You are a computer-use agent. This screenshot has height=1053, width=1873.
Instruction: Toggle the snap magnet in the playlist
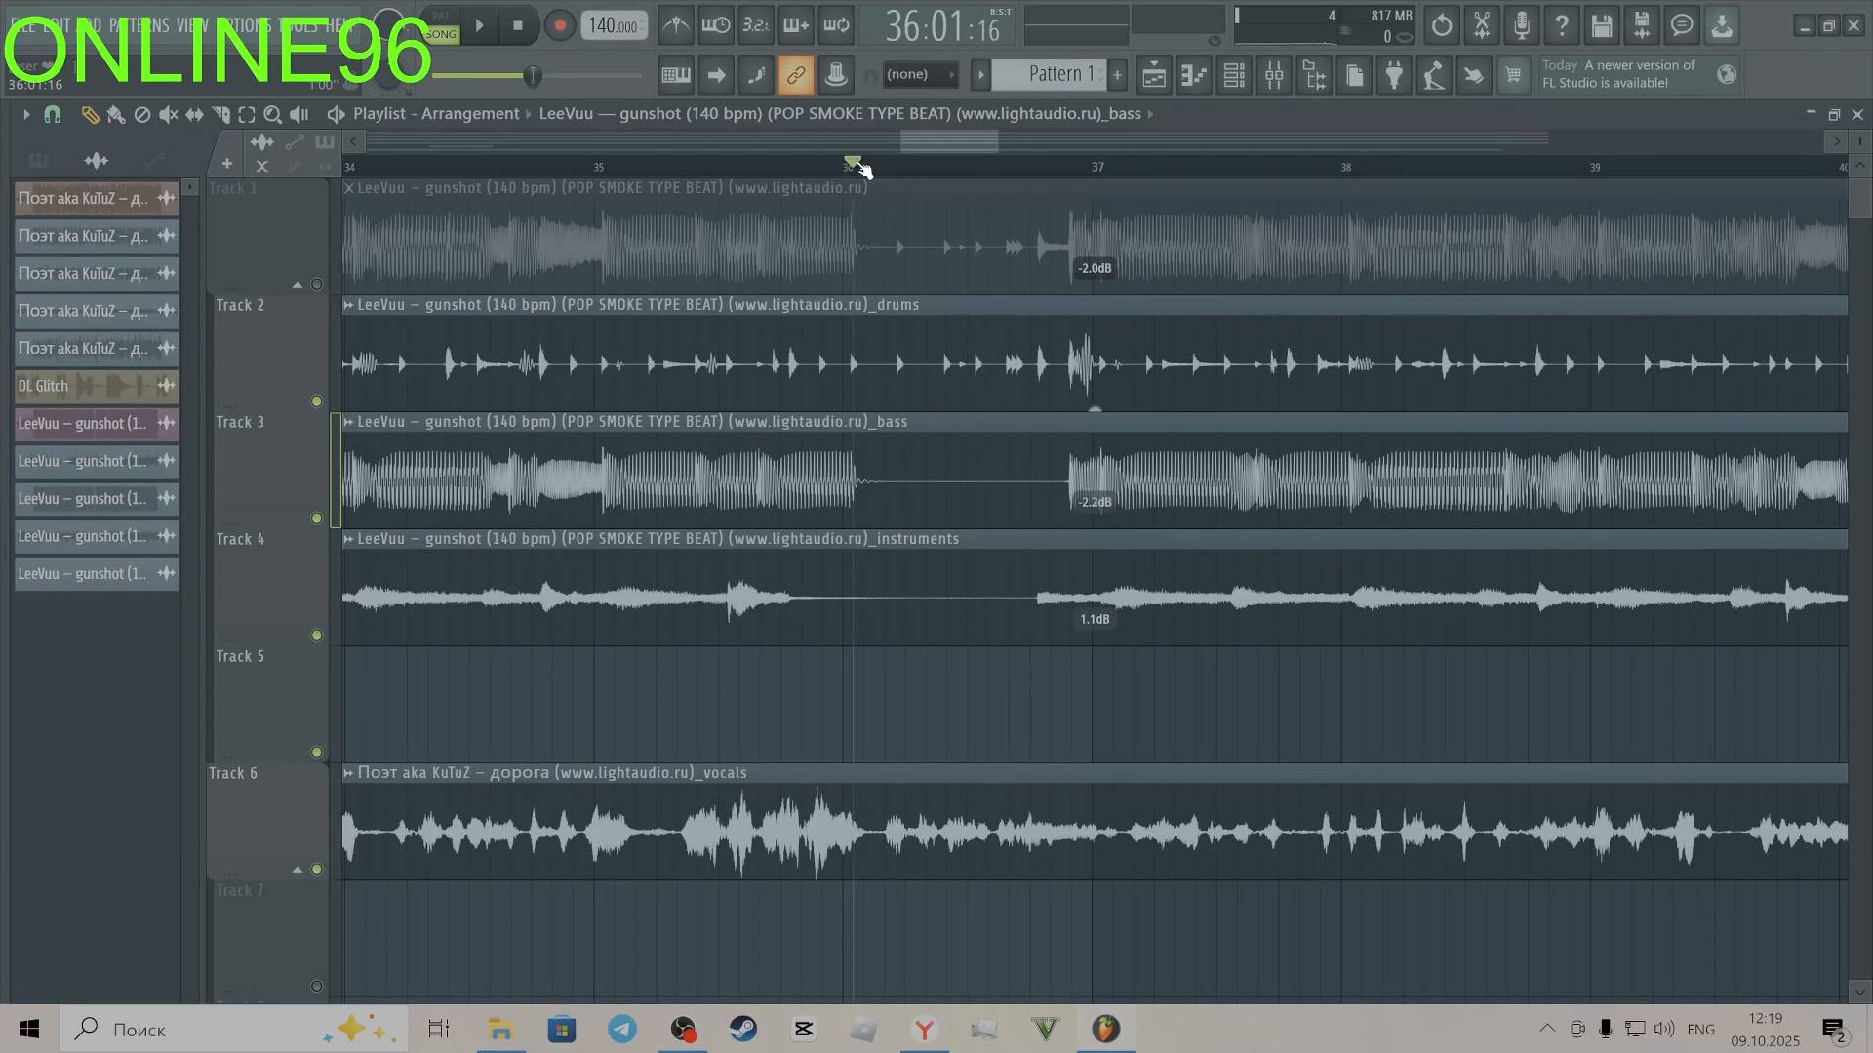[x=52, y=114]
